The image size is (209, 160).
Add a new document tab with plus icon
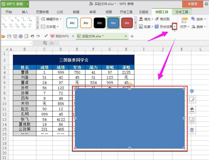pos(132,36)
